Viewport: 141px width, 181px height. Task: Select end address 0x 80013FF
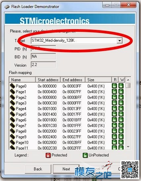click(x=72, y=109)
